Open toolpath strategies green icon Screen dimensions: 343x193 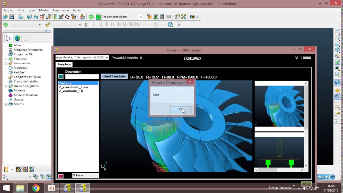coord(91,17)
